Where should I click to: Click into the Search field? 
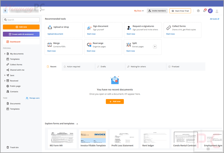click(21, 20)
